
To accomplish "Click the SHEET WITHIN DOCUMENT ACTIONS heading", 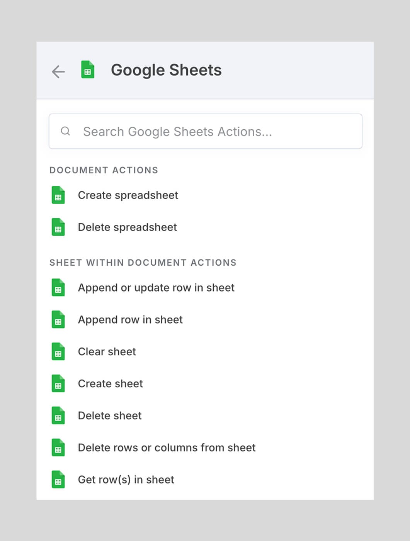I will [143, 263].
